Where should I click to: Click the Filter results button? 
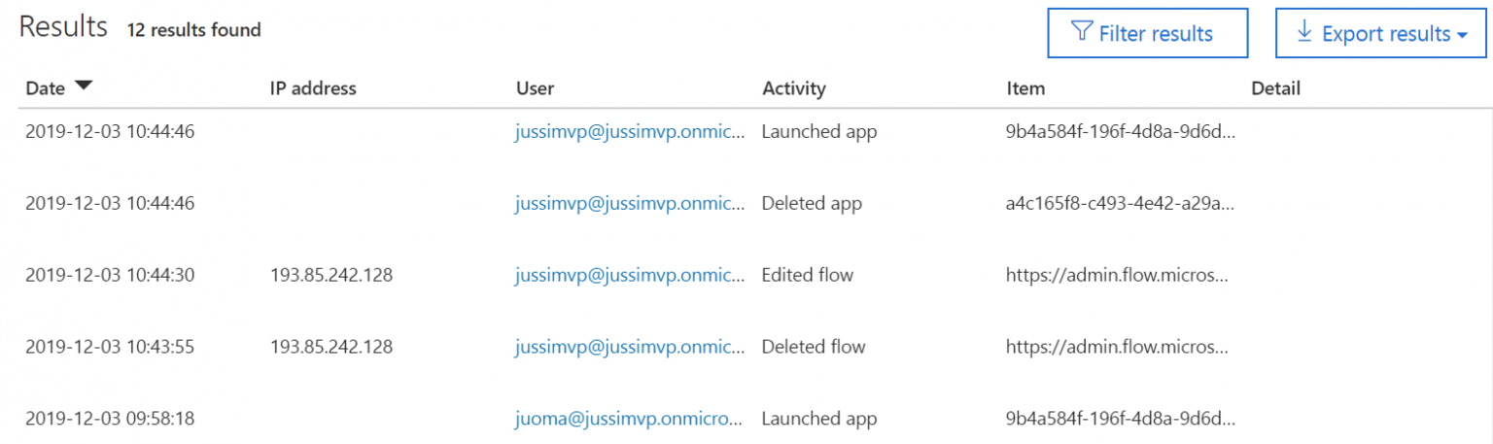(1147, 34)
